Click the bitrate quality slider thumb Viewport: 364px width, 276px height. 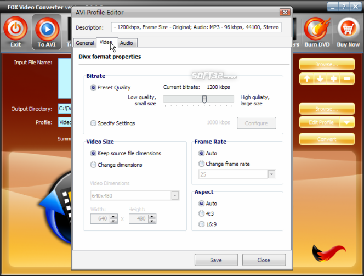point(204,99)
